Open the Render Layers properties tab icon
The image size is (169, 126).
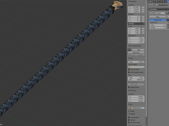tap(156, 1)
